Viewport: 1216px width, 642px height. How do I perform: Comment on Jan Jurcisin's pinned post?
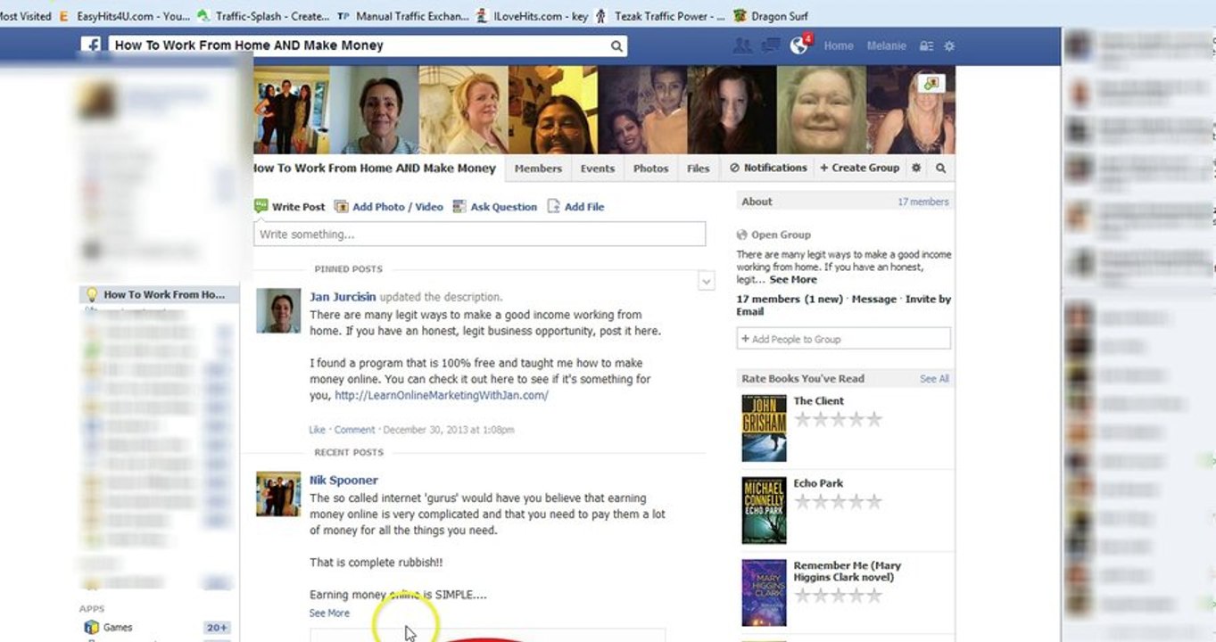[x=354, y=430]
